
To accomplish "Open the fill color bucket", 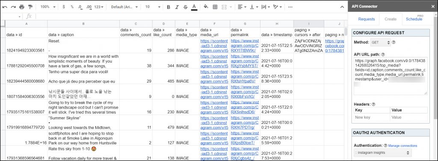I will 206,7.
